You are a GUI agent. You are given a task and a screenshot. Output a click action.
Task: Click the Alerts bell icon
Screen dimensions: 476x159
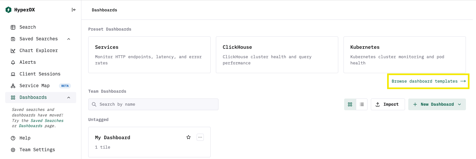point(13,62)
